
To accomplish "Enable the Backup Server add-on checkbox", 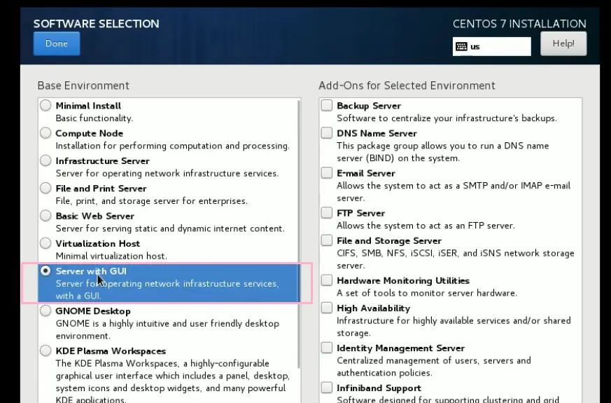I will coord(327,105).
